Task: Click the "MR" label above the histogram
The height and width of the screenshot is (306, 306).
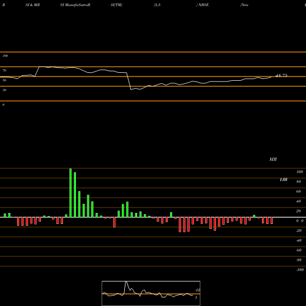Action: (273, 159)
